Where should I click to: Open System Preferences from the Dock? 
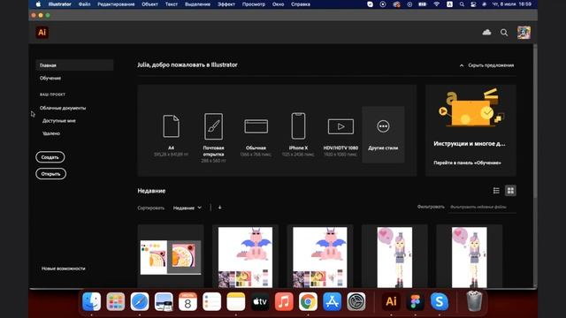[x=356, y=301]
